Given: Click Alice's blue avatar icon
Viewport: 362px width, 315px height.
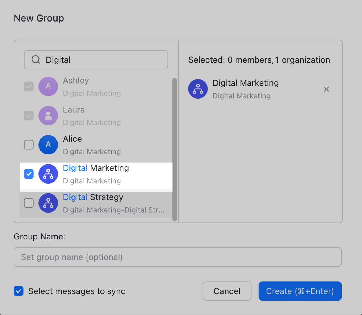Looking at the screenshot, I should pos(48,144).
